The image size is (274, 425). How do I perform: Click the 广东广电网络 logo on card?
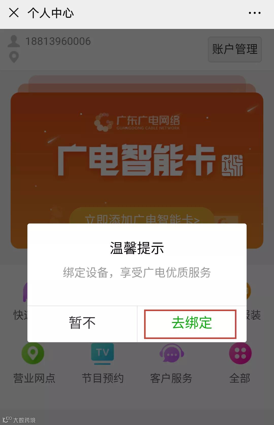(x=137, y=122)
